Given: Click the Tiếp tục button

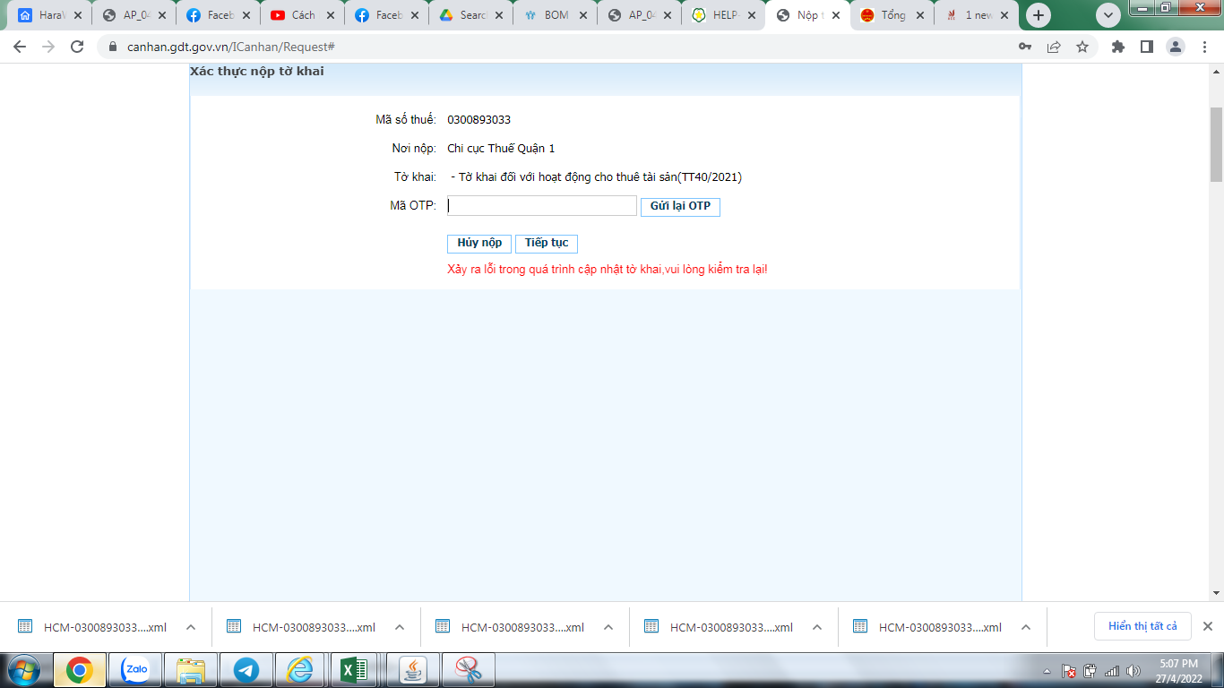Looking at the screenshot, I should pos(547,244).
